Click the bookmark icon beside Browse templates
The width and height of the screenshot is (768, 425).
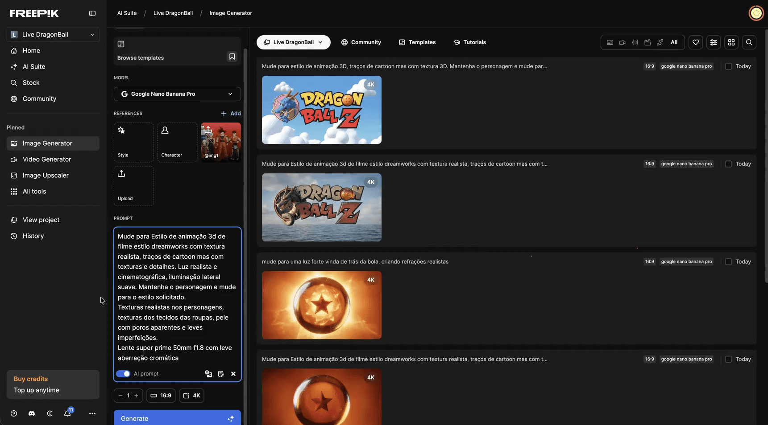point(232,57)
